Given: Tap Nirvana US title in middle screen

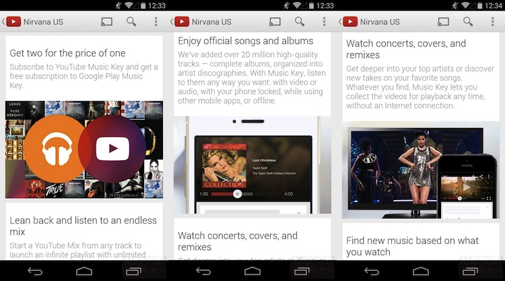Looking at the screenshot, I should click(211, 22).
